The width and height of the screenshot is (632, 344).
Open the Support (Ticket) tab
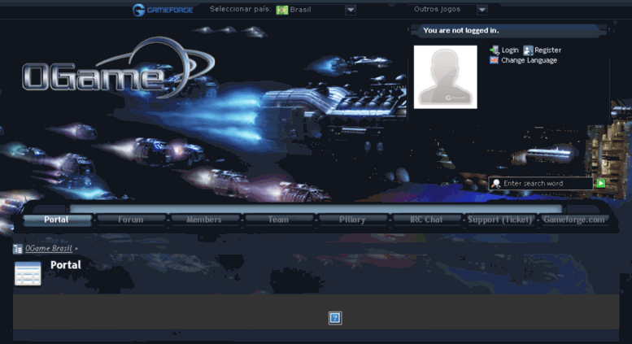click(499, 220)
